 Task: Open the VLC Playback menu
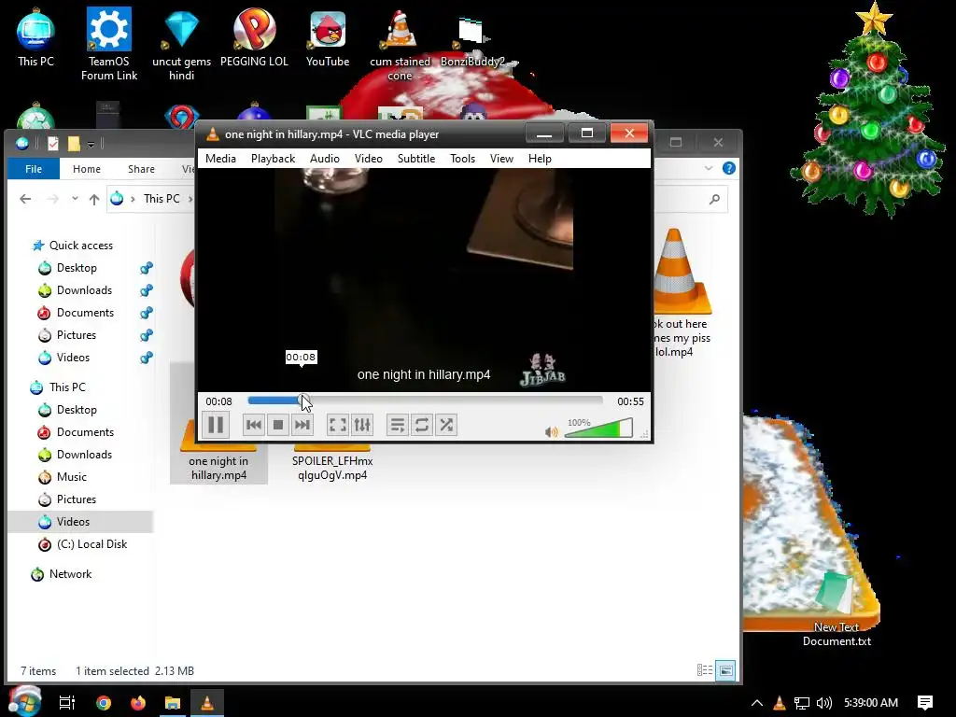pyautogui.click(x=274, y=159)
